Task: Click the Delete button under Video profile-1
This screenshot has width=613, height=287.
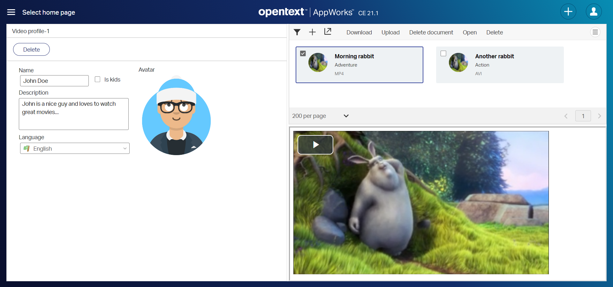Action: click(31, 49)
